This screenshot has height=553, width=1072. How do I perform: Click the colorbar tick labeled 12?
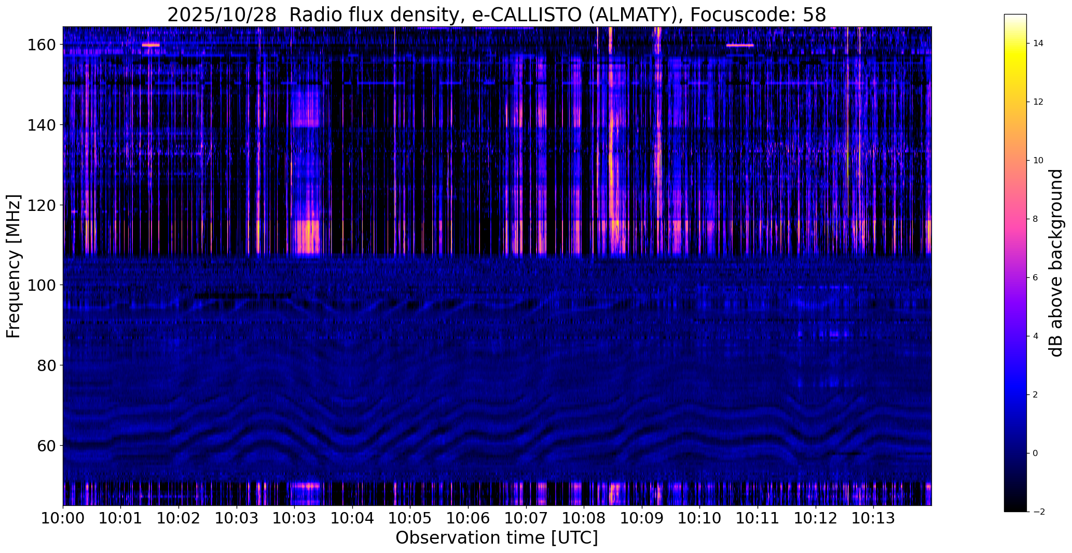1038,102
